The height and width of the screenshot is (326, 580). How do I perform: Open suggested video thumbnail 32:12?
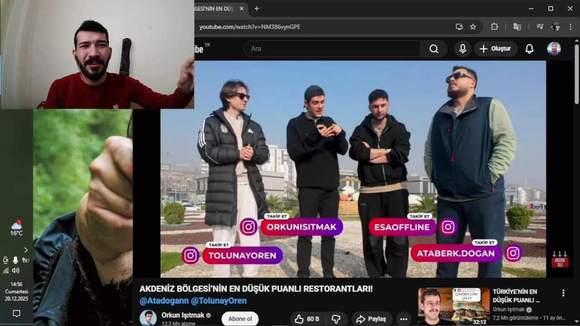[x=454, y=307]
